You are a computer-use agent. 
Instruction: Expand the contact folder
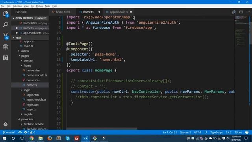coord(28,60)
